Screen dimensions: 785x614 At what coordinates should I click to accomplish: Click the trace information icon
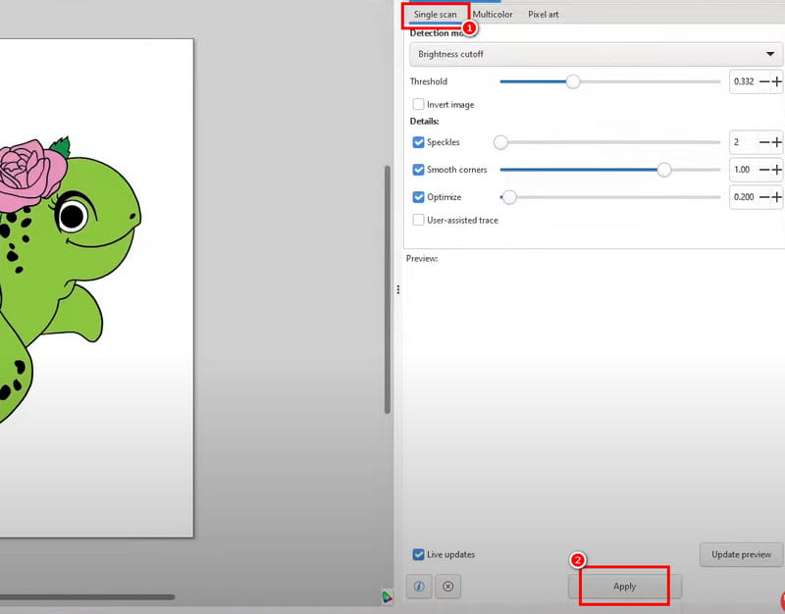[x=421, y=586]
